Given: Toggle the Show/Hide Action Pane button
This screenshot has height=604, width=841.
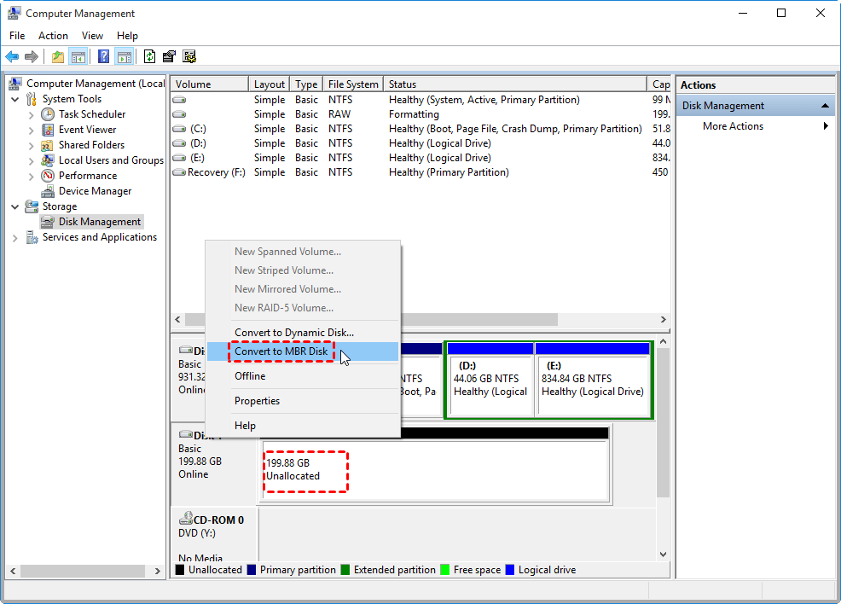Looking at the screenshot, I should pos(125,57).
